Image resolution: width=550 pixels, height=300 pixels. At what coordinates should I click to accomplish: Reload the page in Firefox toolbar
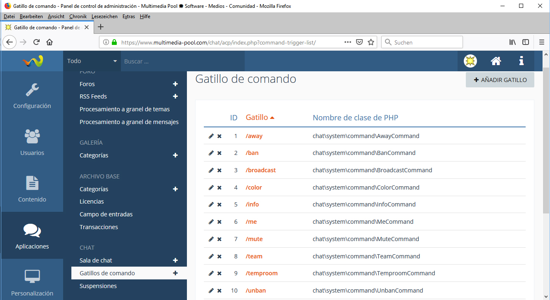(36, 42)
